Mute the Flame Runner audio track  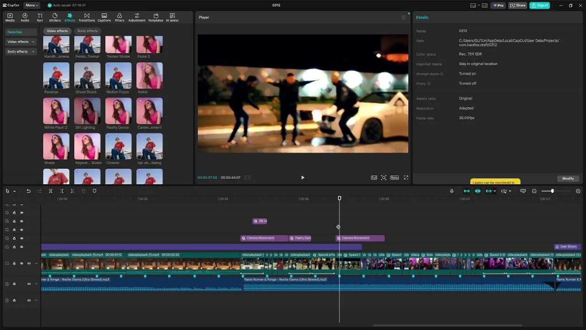click(29, 284)
